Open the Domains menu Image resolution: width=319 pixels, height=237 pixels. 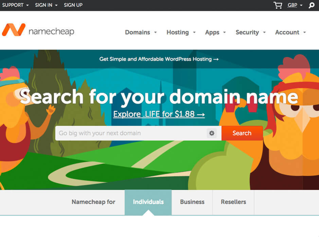point(141,32)
